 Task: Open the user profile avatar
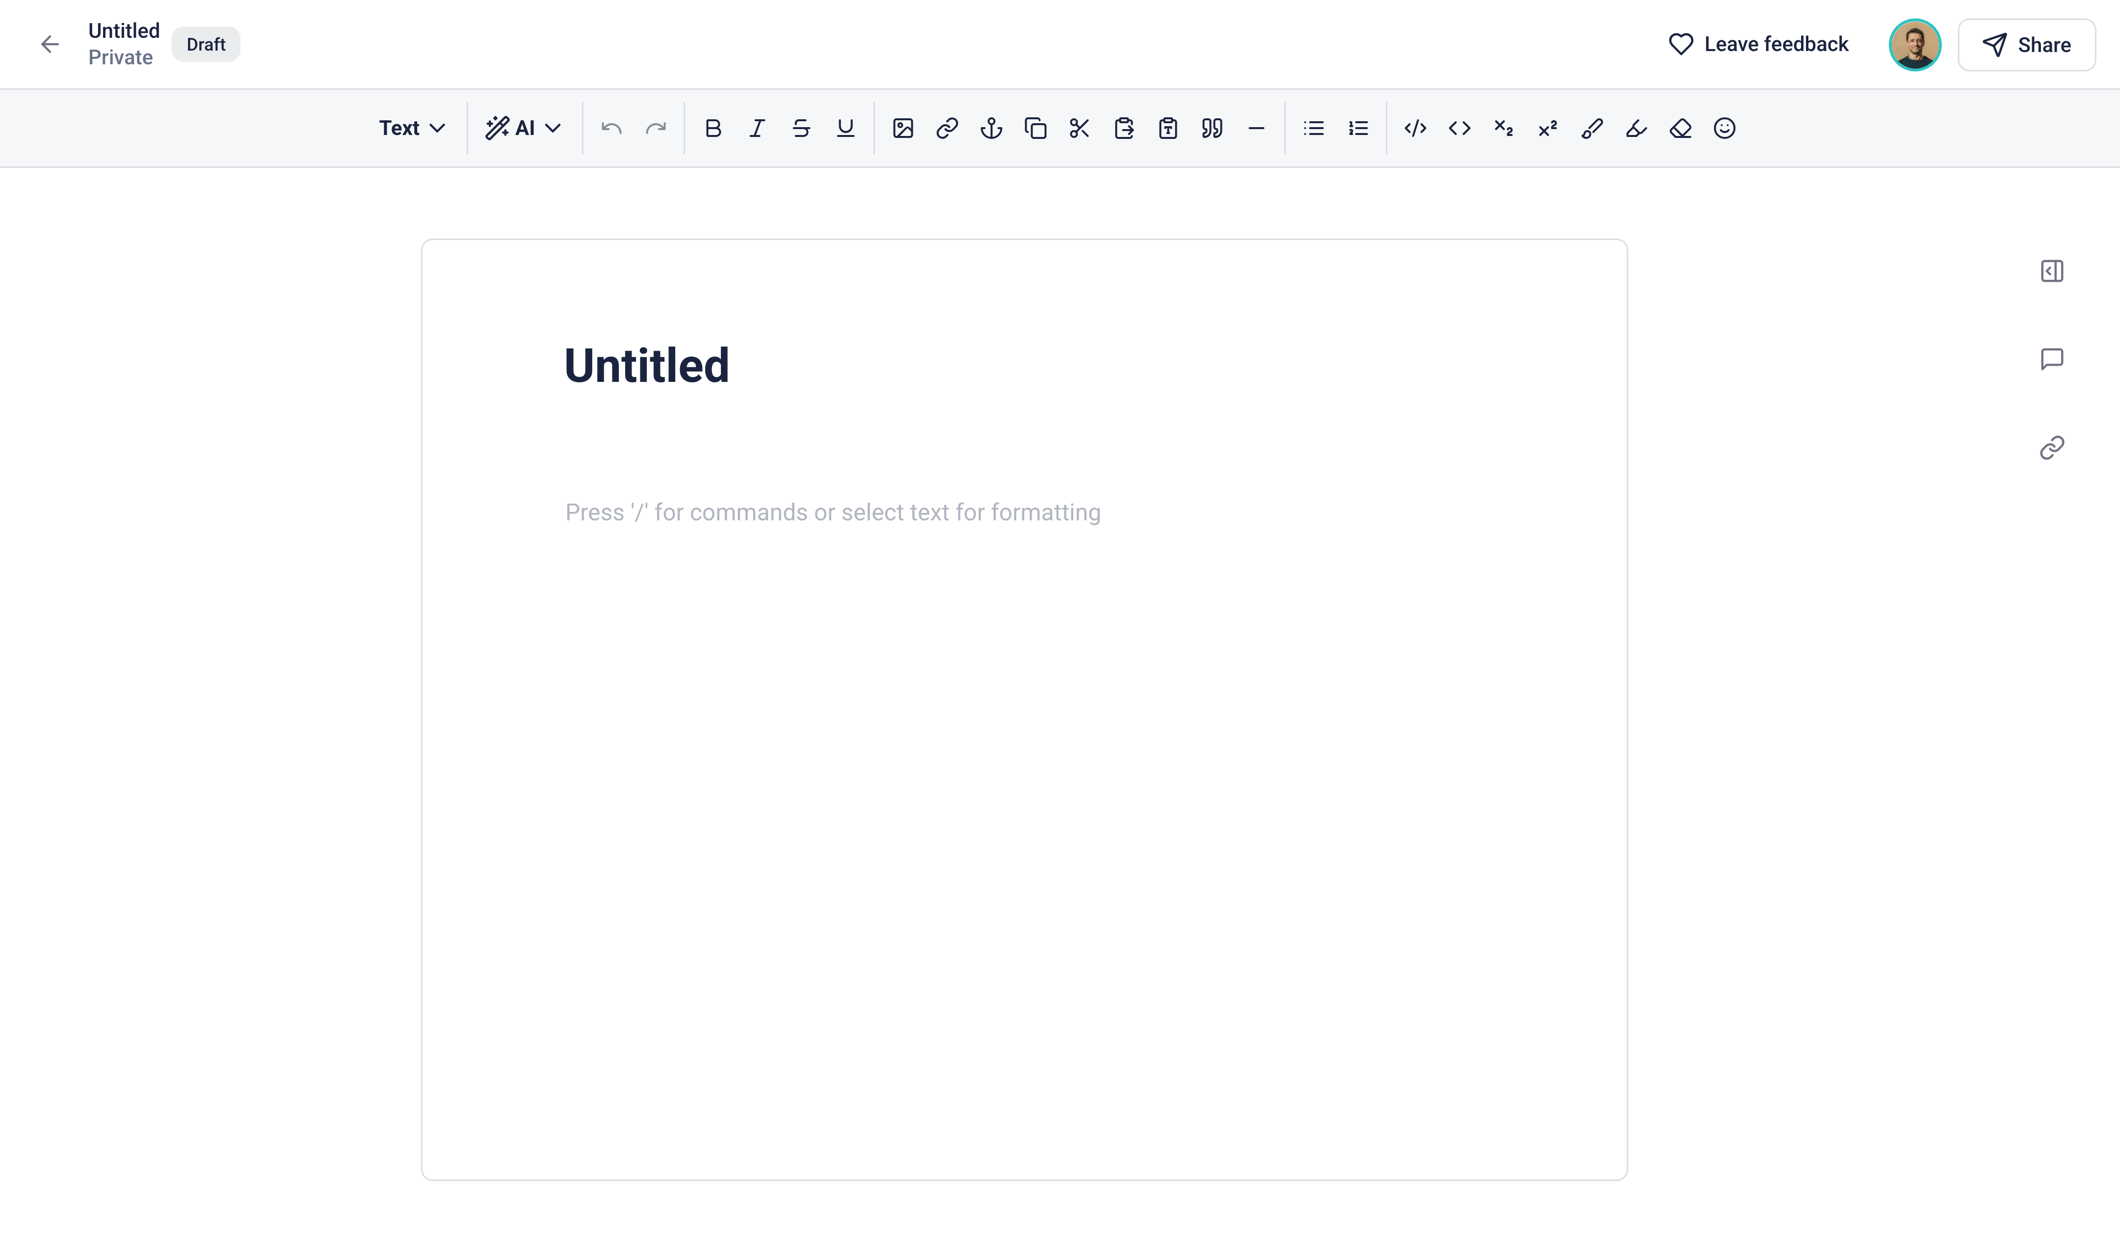click(1914, 45)
